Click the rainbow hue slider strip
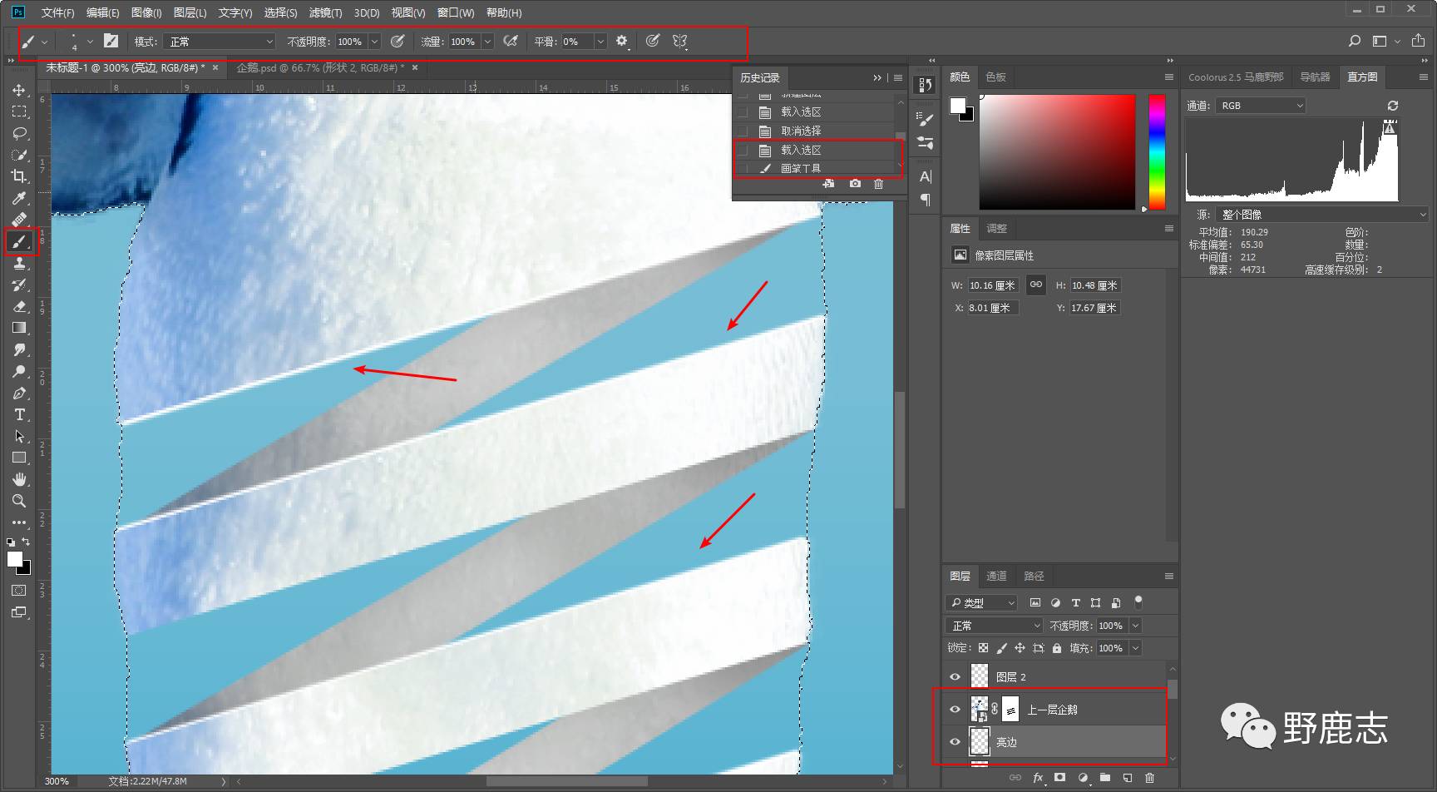The height and width of the screenshot is (792, 1437). [1157, 151]
